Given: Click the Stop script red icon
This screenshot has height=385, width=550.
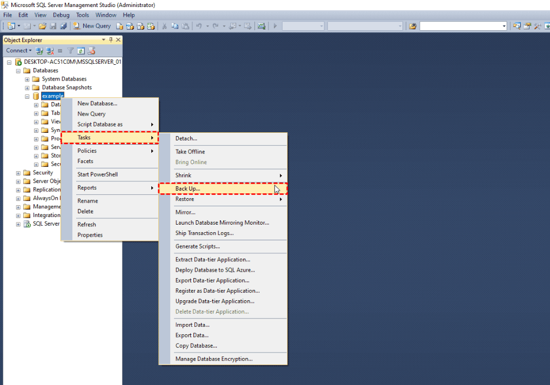Looking at the screenshot, I should pyautogui.click(x=91, y=51).
